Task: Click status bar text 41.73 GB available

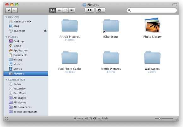Action: [x=97, y=119]
